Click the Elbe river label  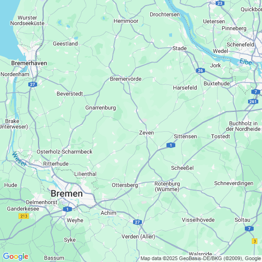[x=246, y=62]
